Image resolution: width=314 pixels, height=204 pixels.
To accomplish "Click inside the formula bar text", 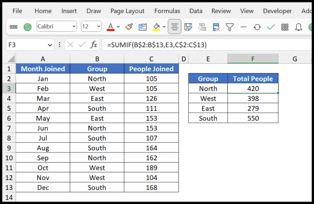I will click(x=195, y=45).
